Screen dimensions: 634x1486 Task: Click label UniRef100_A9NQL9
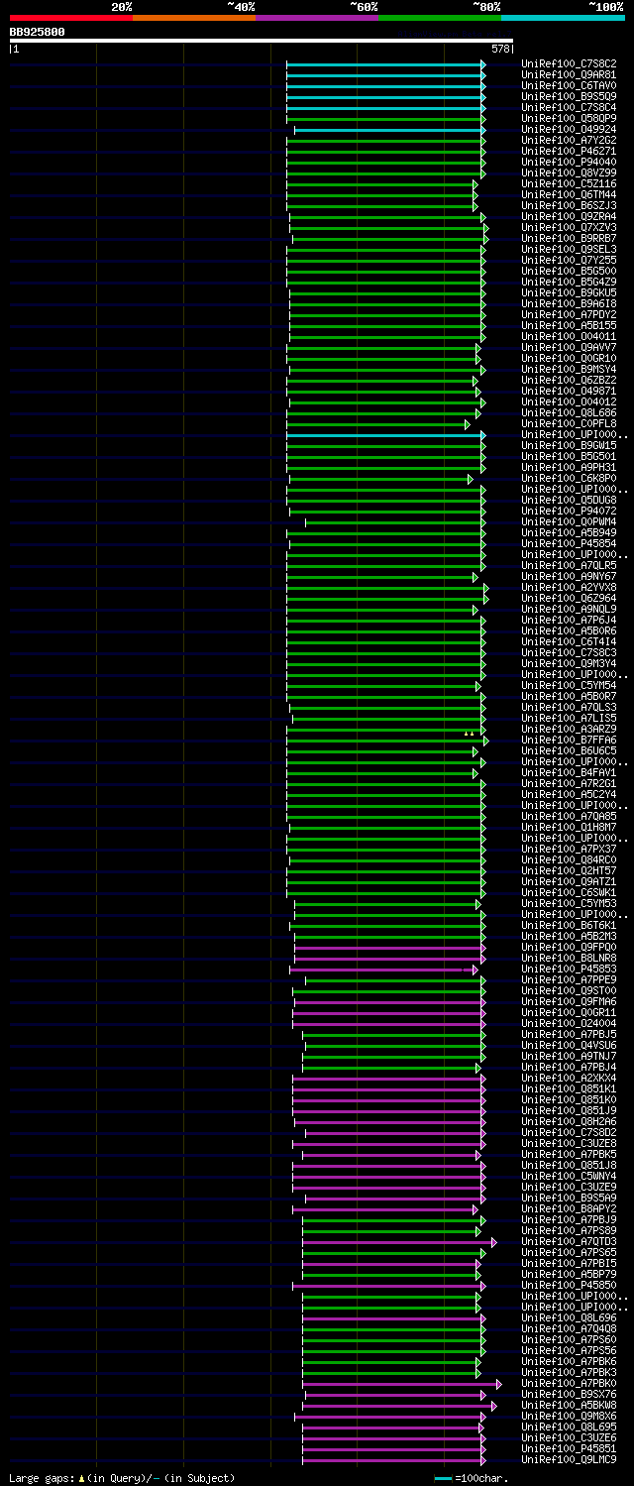569,610
